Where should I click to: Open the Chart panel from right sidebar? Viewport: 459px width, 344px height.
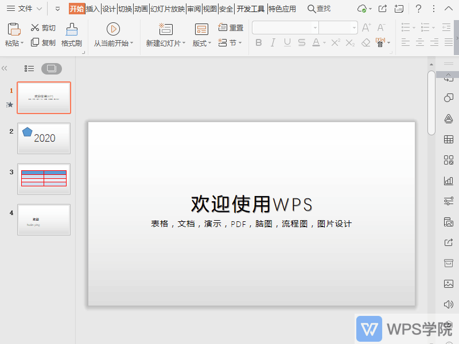[448, 181]
